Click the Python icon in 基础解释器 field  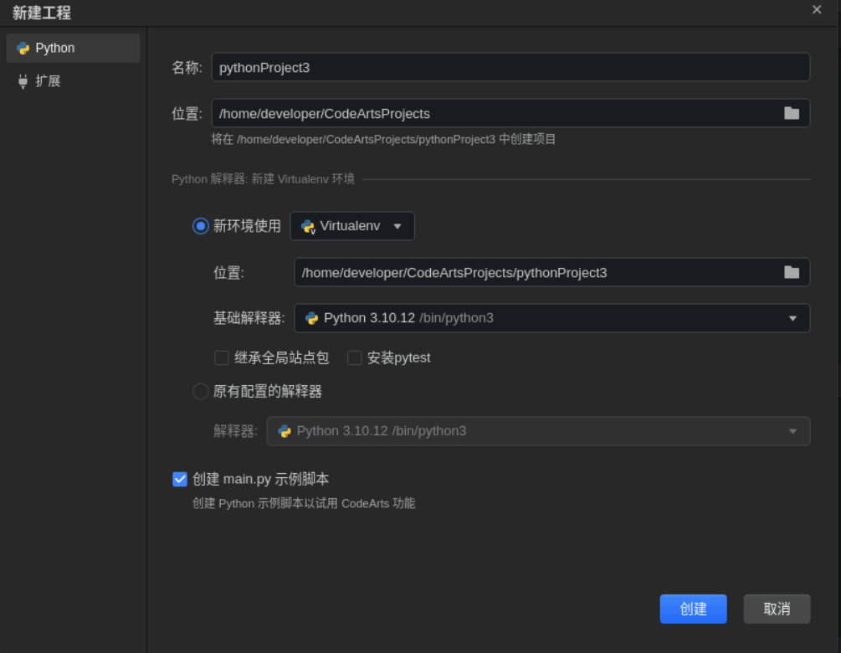click(x=311, y=318)
